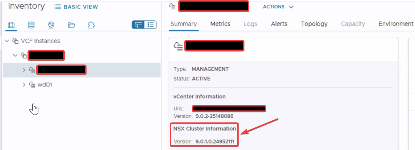Select the wd01 tree item
This screenshot has height=150, width=415.
click(45, 85)
